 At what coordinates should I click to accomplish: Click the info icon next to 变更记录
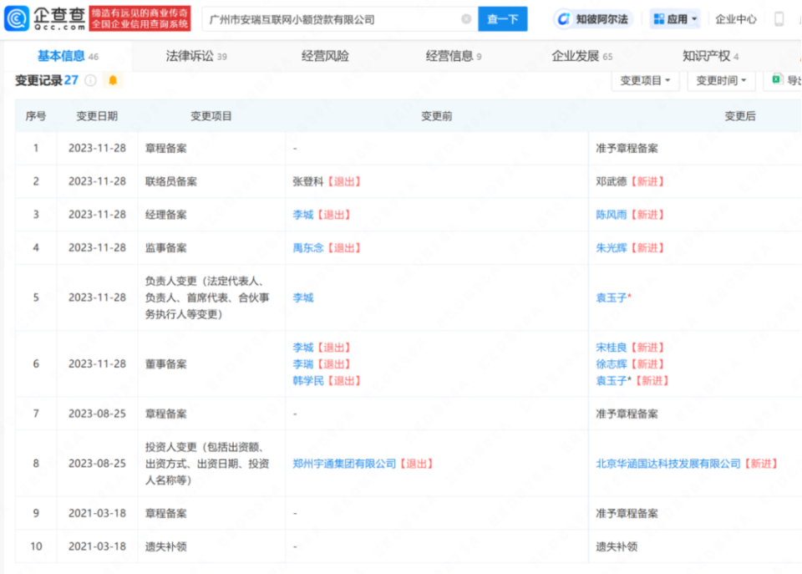(90, 80)
